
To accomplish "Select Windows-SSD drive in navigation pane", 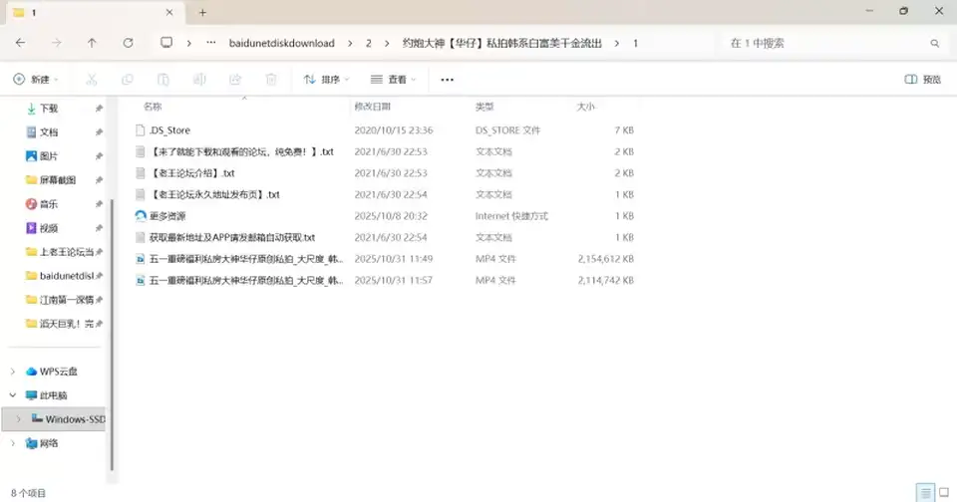I will pos(75,419).
